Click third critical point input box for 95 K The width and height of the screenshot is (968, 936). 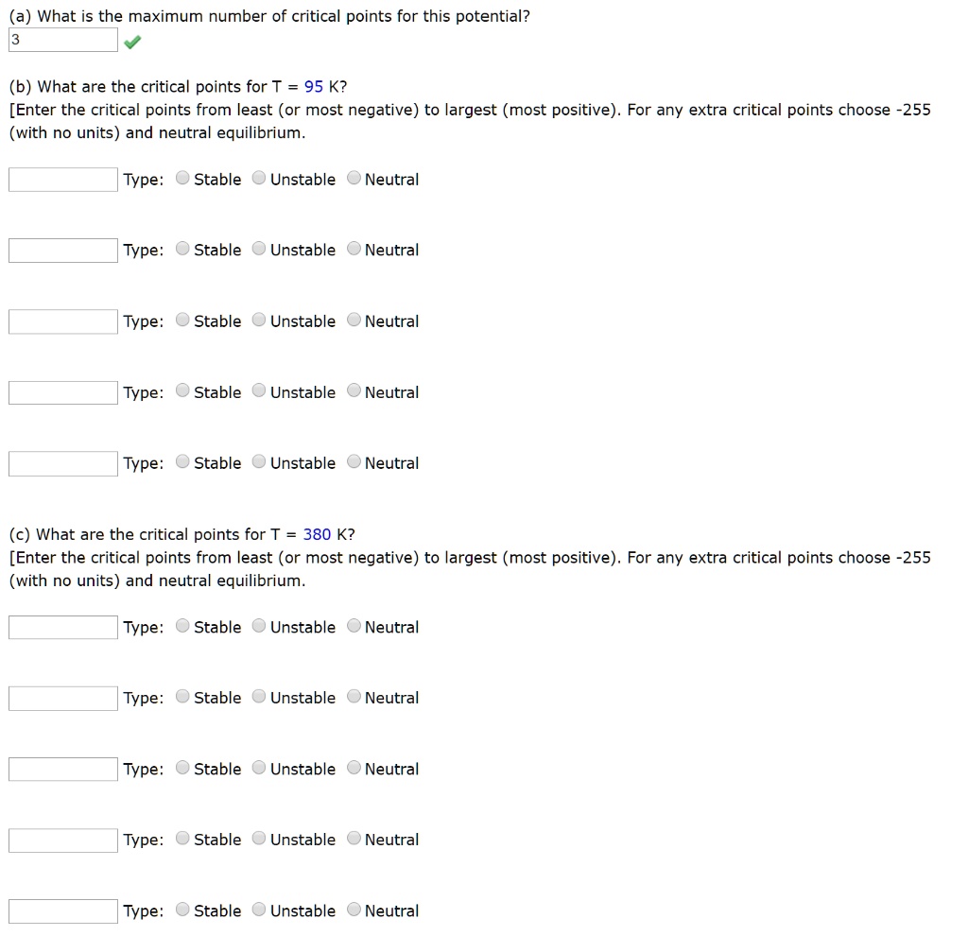[x=62, y=321]
